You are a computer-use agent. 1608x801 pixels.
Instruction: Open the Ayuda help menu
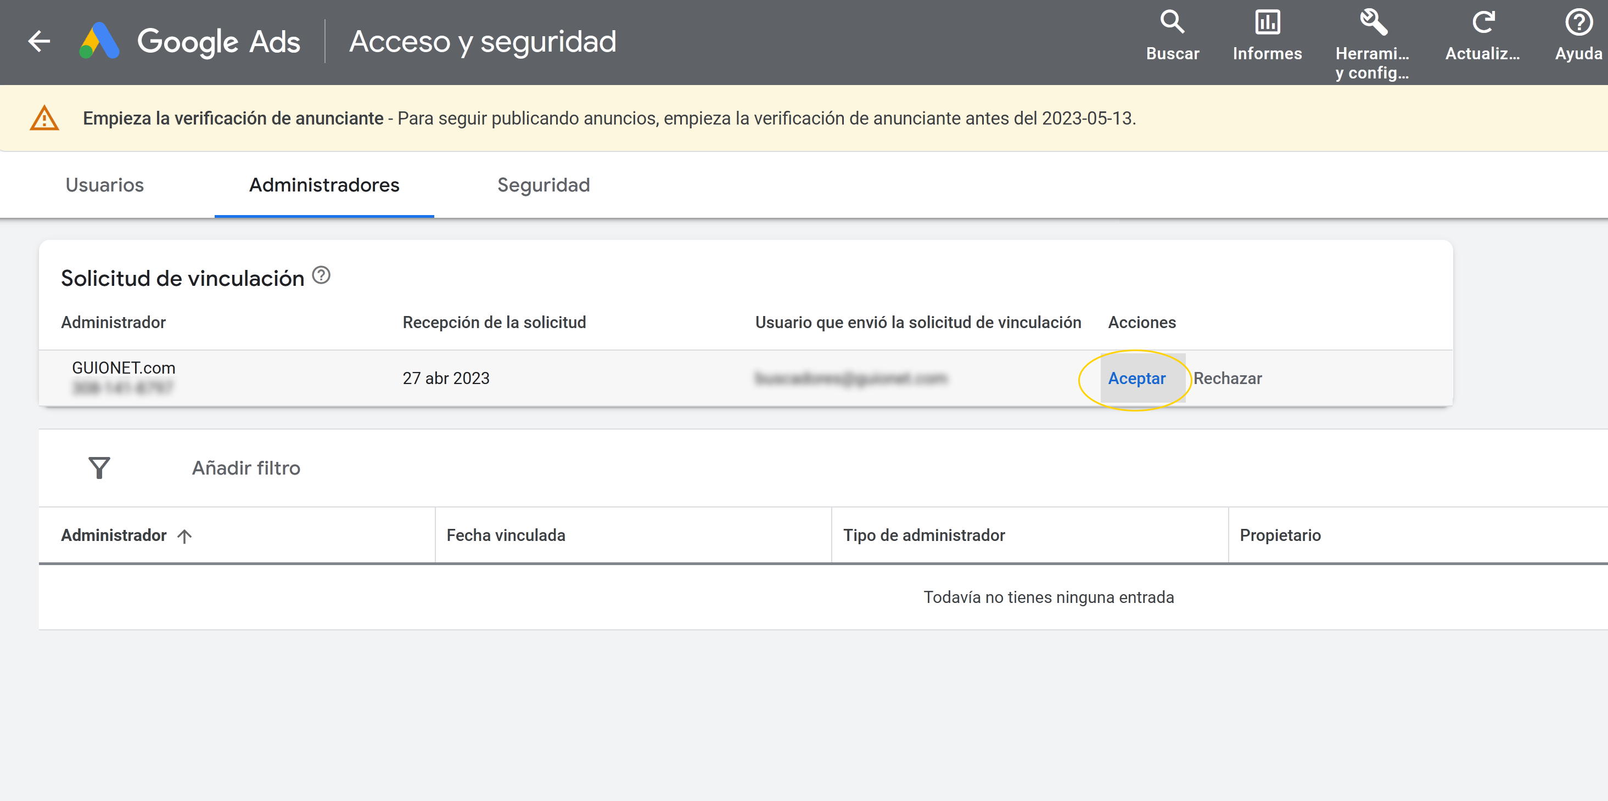coord(1578,36)
